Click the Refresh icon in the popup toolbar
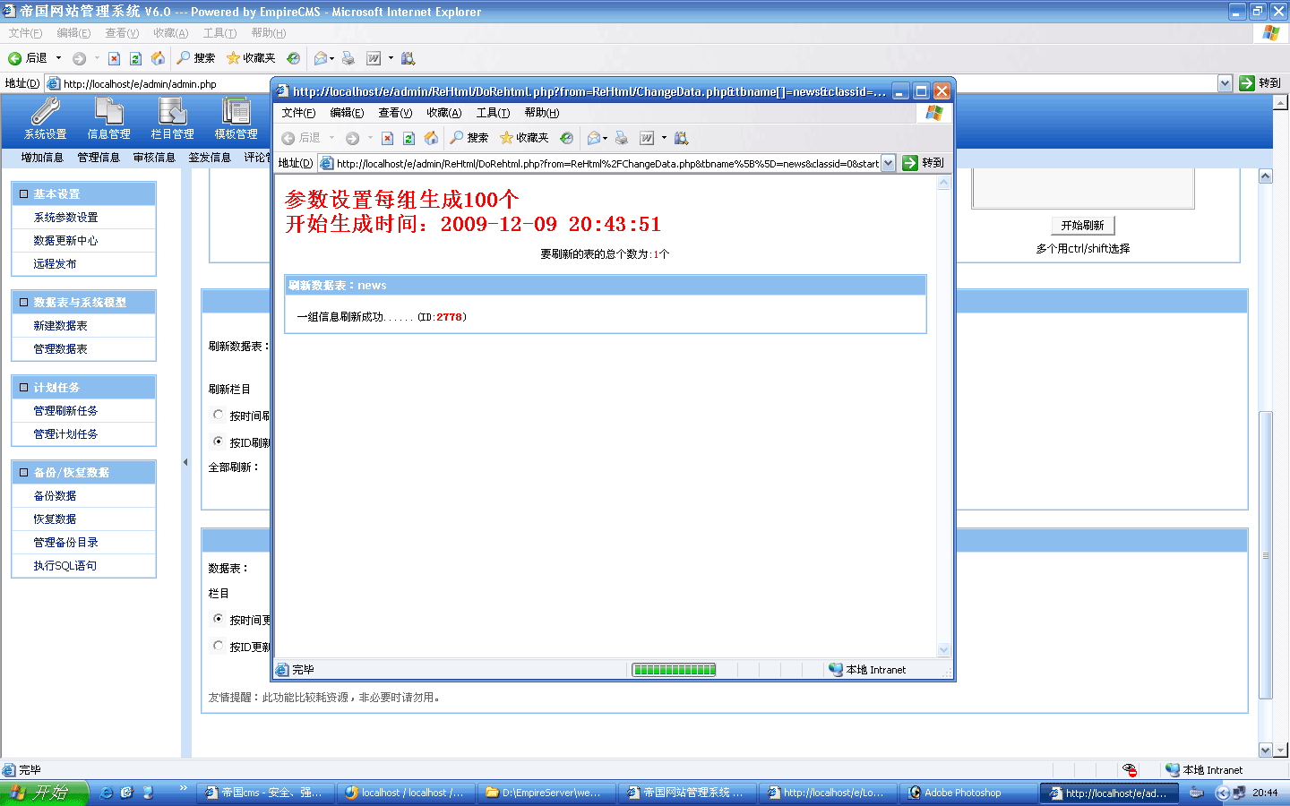Viewport: 1290px width, 806px height. pos(408,138)
